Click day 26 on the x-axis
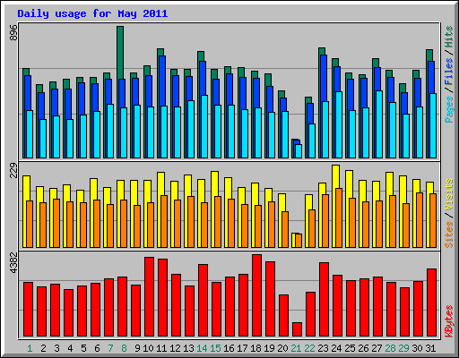Image resolution: width=459 pixels, height=358 pixels. click(363, 348)
